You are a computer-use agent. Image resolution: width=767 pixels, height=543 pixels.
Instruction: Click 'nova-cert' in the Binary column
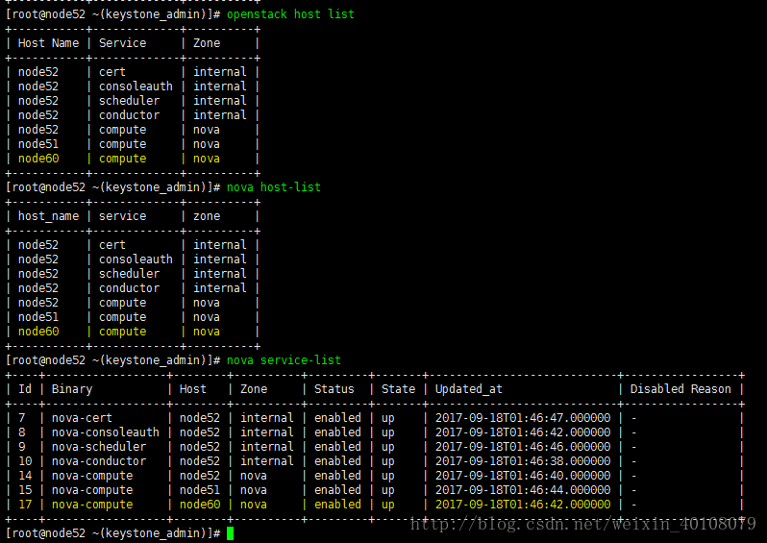pos(83,418)
